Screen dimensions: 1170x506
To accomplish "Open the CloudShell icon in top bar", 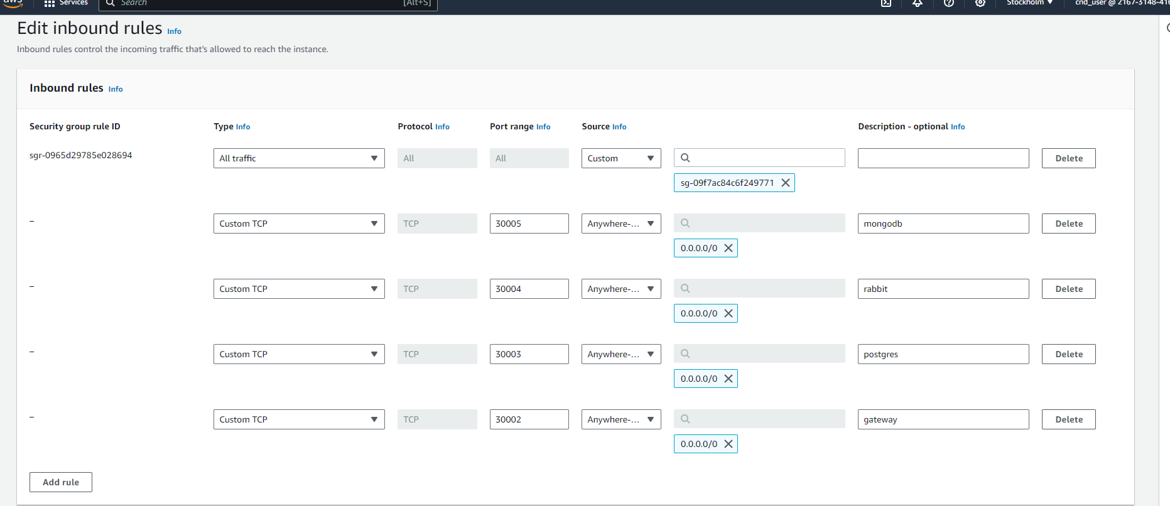I will (x=886, y=3).
